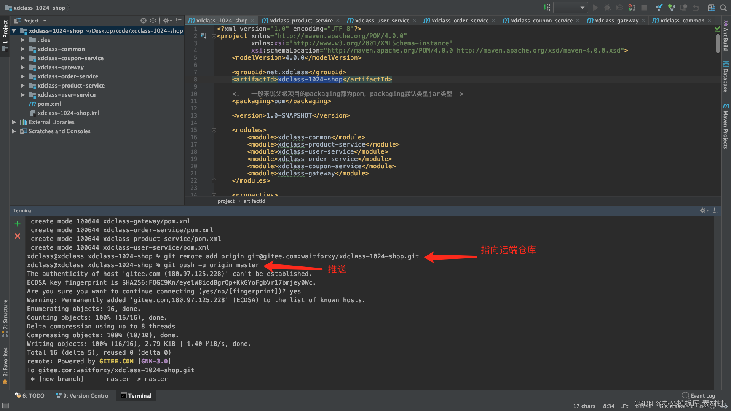Open Project panel settings gear

click(167, 21)
